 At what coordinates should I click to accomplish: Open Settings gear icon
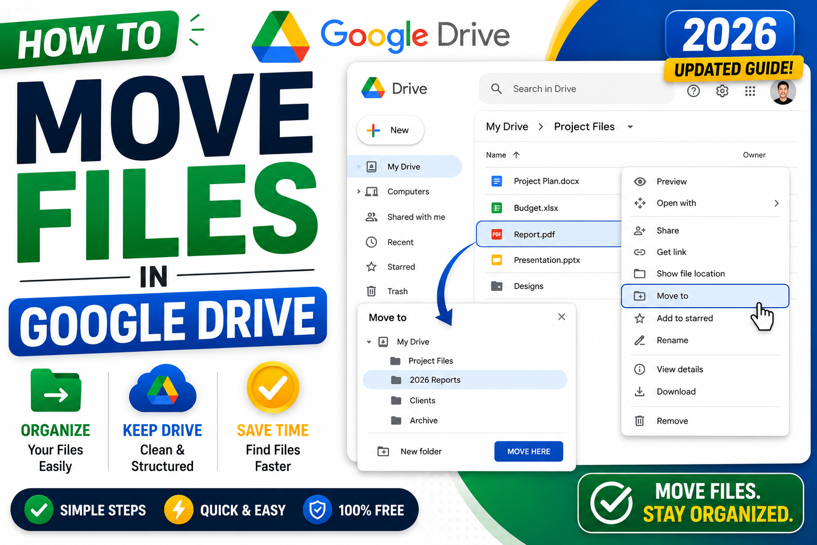point(722,91)
